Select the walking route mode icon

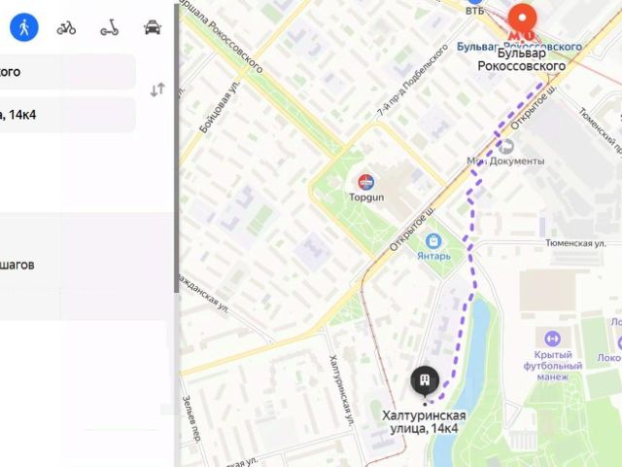(24, 27)
